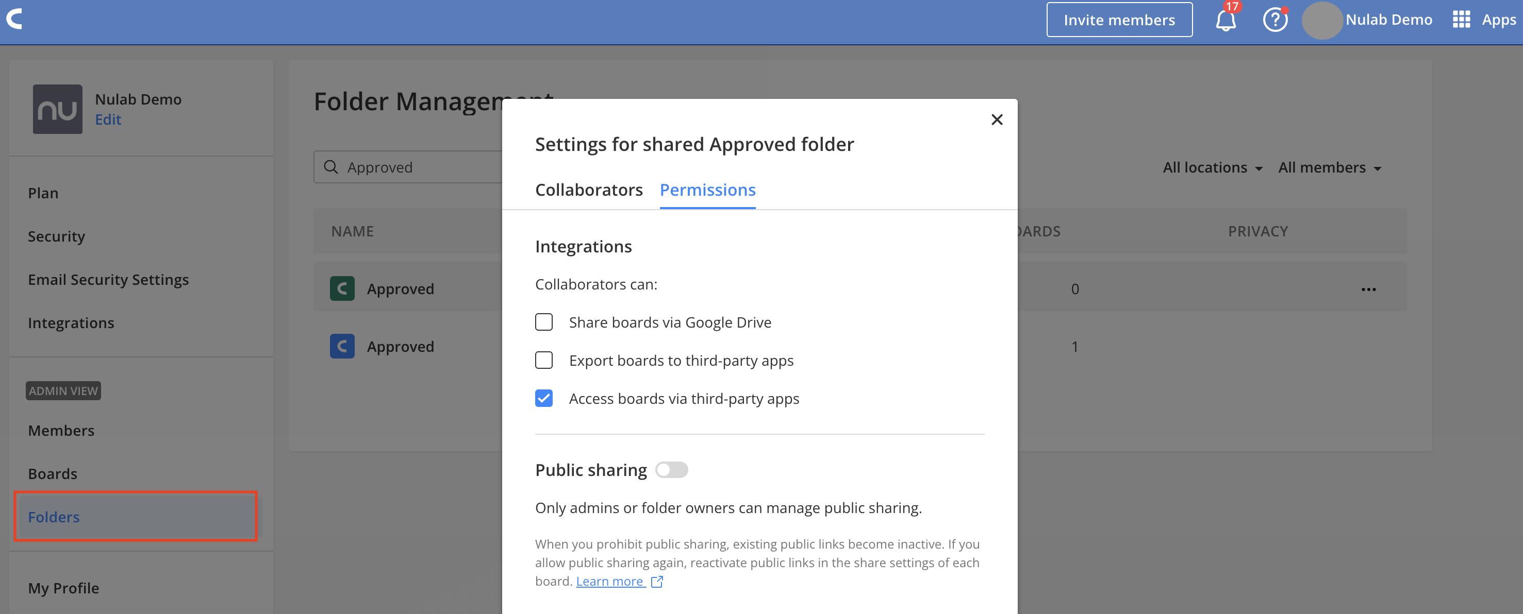Click the search magnifier icon
Screen dimensions: 1523x614
click(x=331, y=167)
